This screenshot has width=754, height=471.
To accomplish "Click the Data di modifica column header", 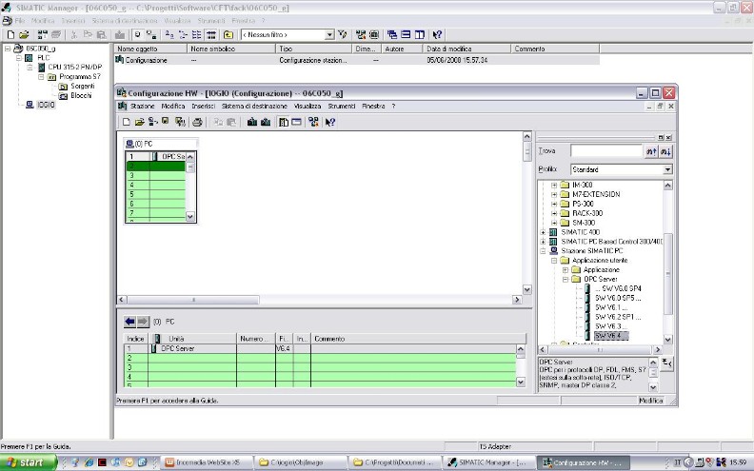I will (x=466, y=49).
